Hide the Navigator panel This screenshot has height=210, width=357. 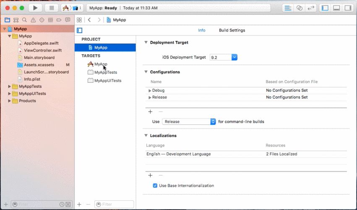tap(325, 8)
